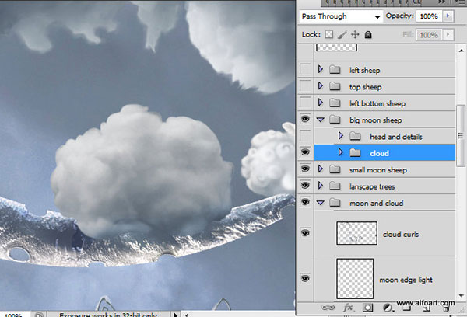This screenshot has height=317, width=467.
Task: Hide the cloud folder's eye icon
Action: click(305, 152)
